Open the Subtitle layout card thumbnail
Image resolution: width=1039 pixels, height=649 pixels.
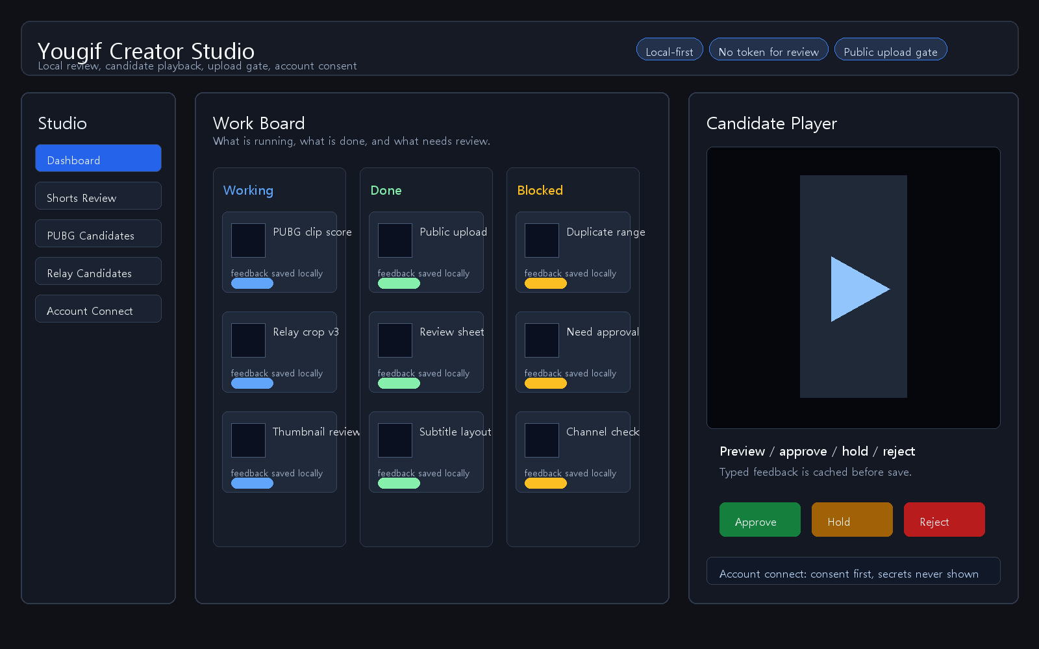click(x=395, y=440)
